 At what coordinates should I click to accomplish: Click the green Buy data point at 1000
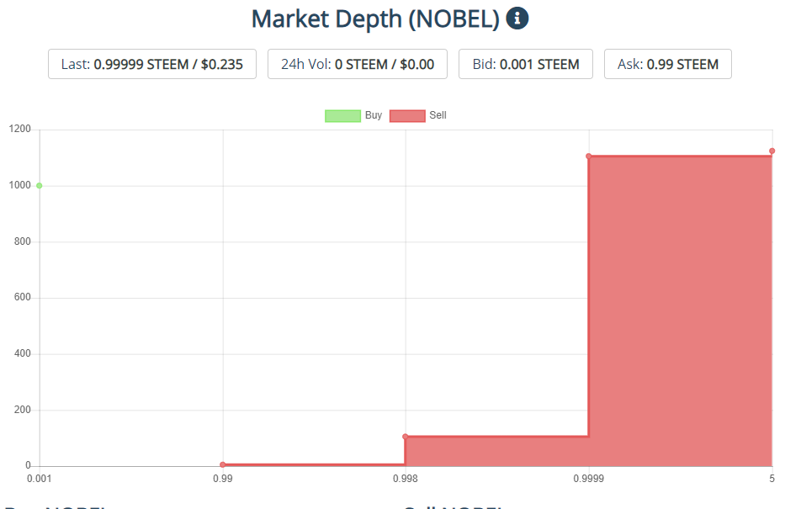(40, 186)
